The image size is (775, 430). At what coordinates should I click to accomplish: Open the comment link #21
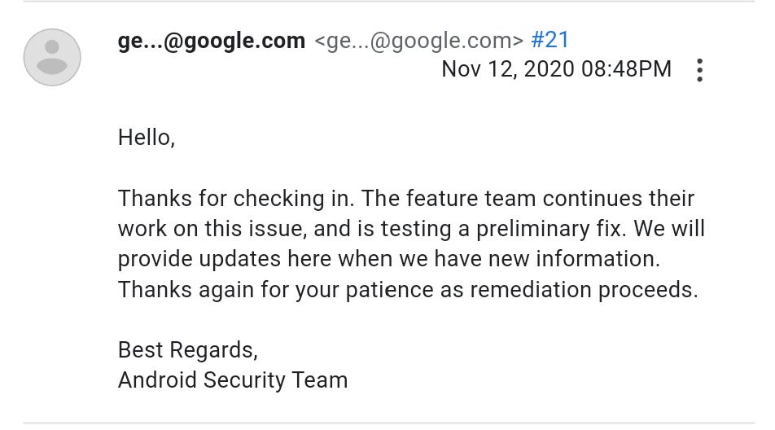coord(550,40)
